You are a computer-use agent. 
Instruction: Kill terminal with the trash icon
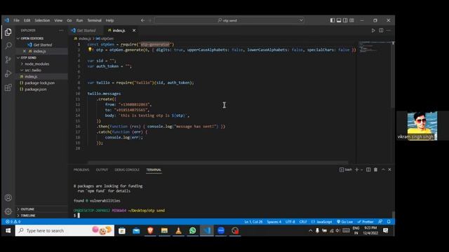[375, 169]
